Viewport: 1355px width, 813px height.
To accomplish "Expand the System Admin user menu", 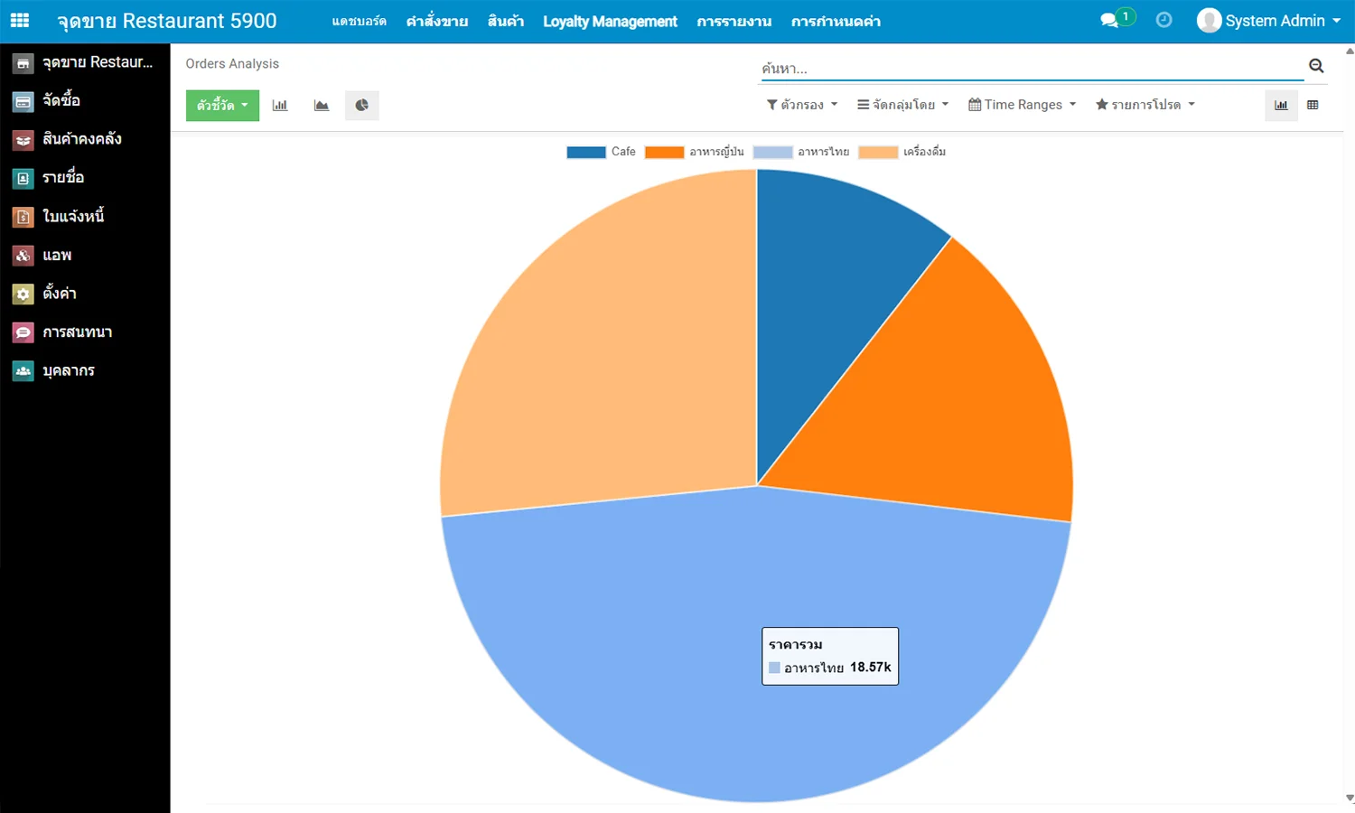I will [x=1268, y=21].
